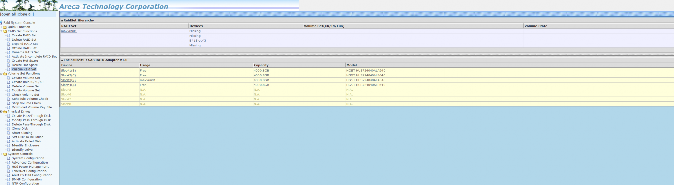Open the E#1Slot#3 device link
This screenshot has height=185, width=674.
(198, 41)
